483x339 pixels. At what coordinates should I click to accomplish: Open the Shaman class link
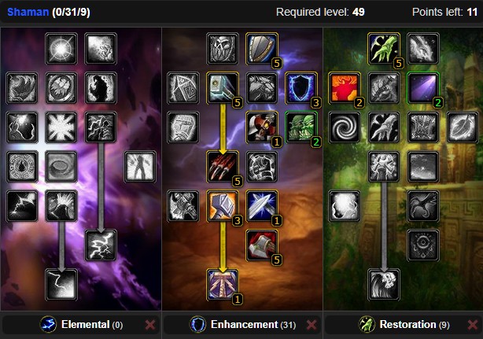[x=28, y=12]
